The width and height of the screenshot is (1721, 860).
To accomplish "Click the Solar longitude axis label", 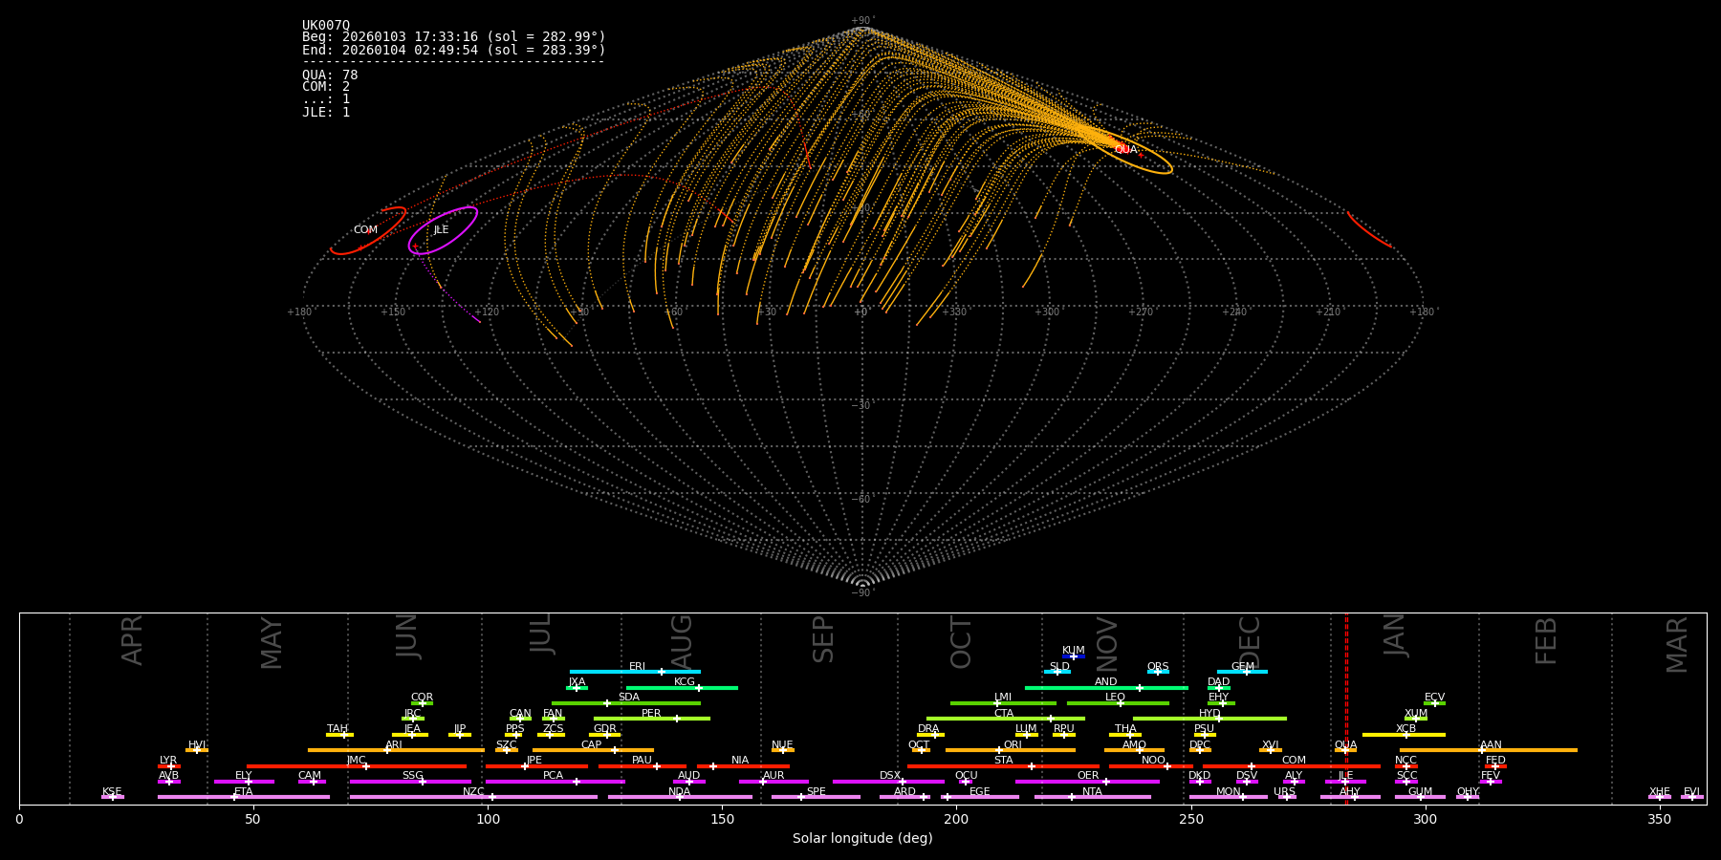I will point(862,839).
